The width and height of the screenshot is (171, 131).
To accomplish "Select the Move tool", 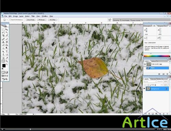I will point(6,29).
